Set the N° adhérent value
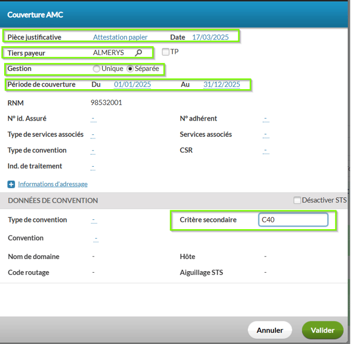The width and height of the screenshot is (351, 344). pyautogui.click(x=266, y=119)
